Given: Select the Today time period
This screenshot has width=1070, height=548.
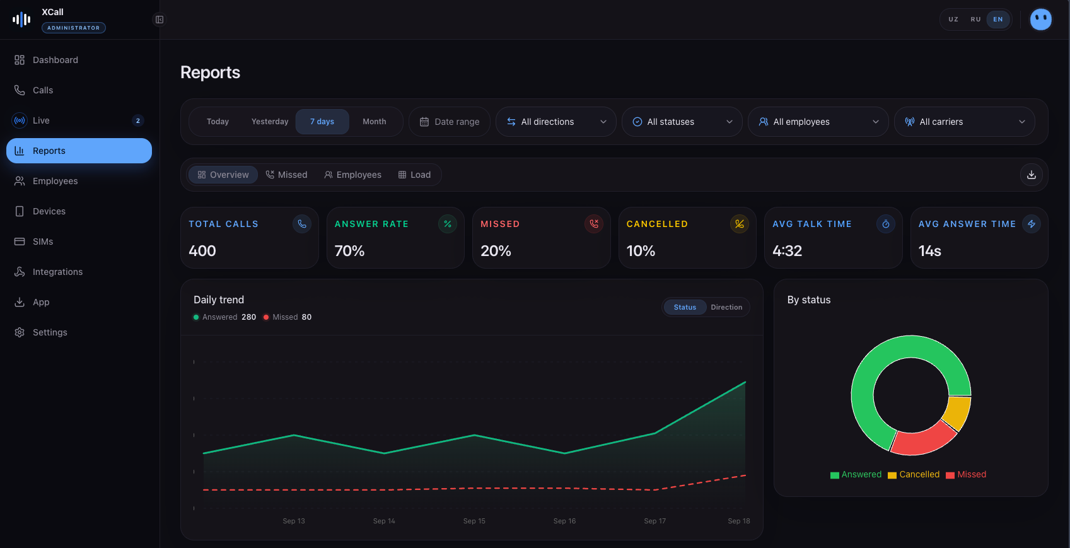Looking at the screenshot, I should coord(218,122).
